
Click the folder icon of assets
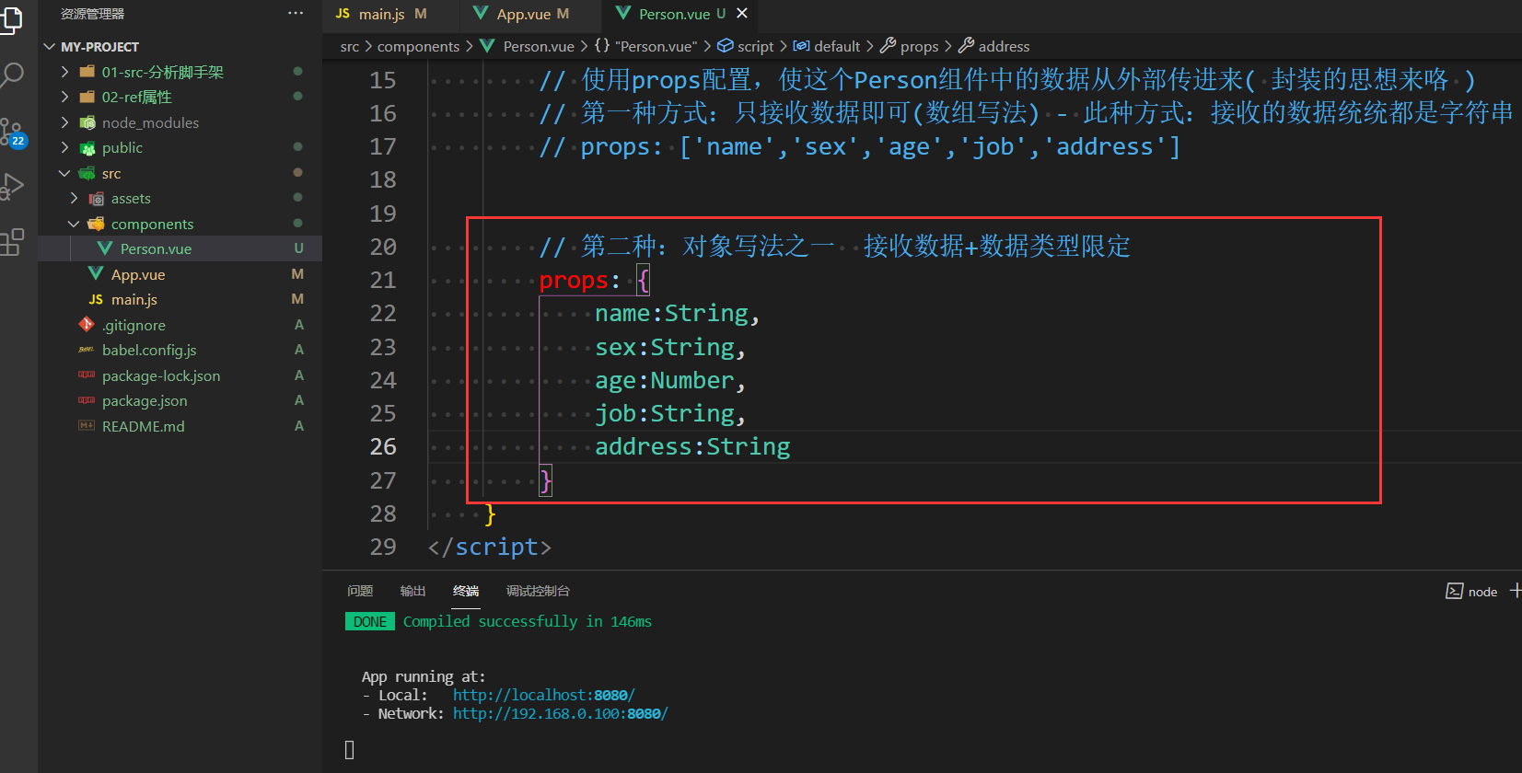click(x=97, y=198)
